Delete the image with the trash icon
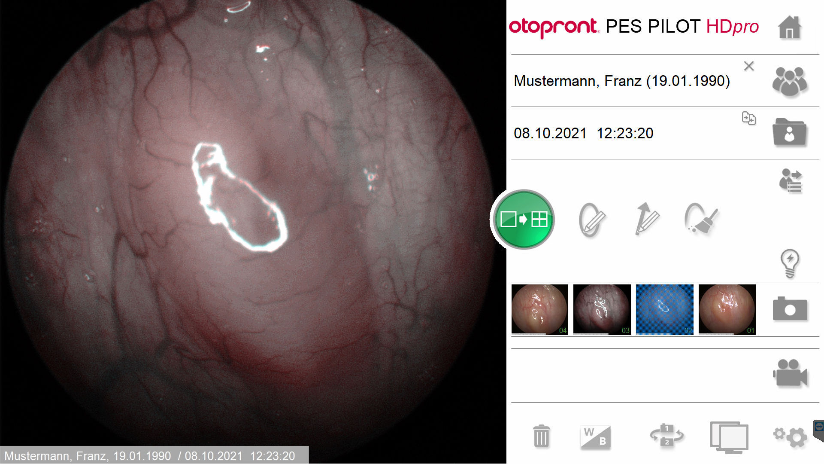Screen dimensions: 824x464 coord(541,436)
